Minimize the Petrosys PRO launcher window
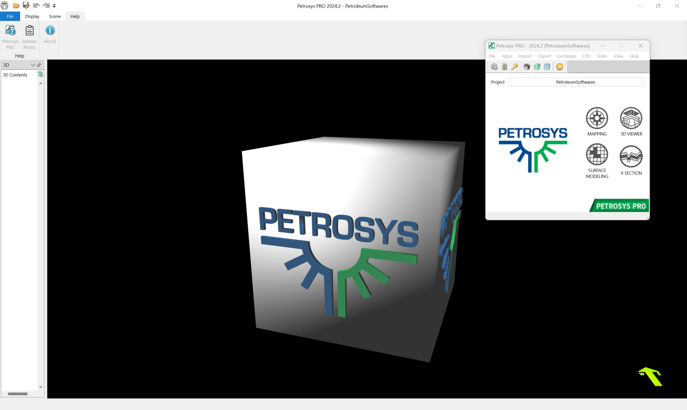This screenshot has height=410, width=687. 602,46
